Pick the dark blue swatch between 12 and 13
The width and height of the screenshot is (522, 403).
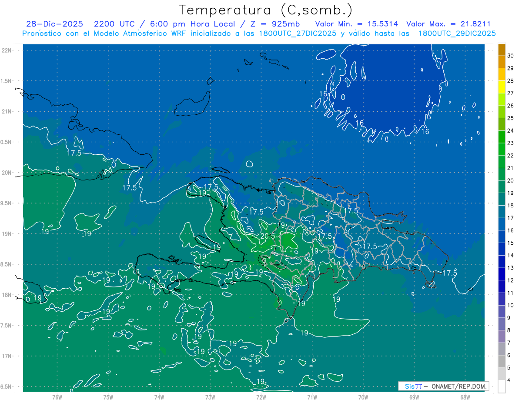[x=502, y=274]
